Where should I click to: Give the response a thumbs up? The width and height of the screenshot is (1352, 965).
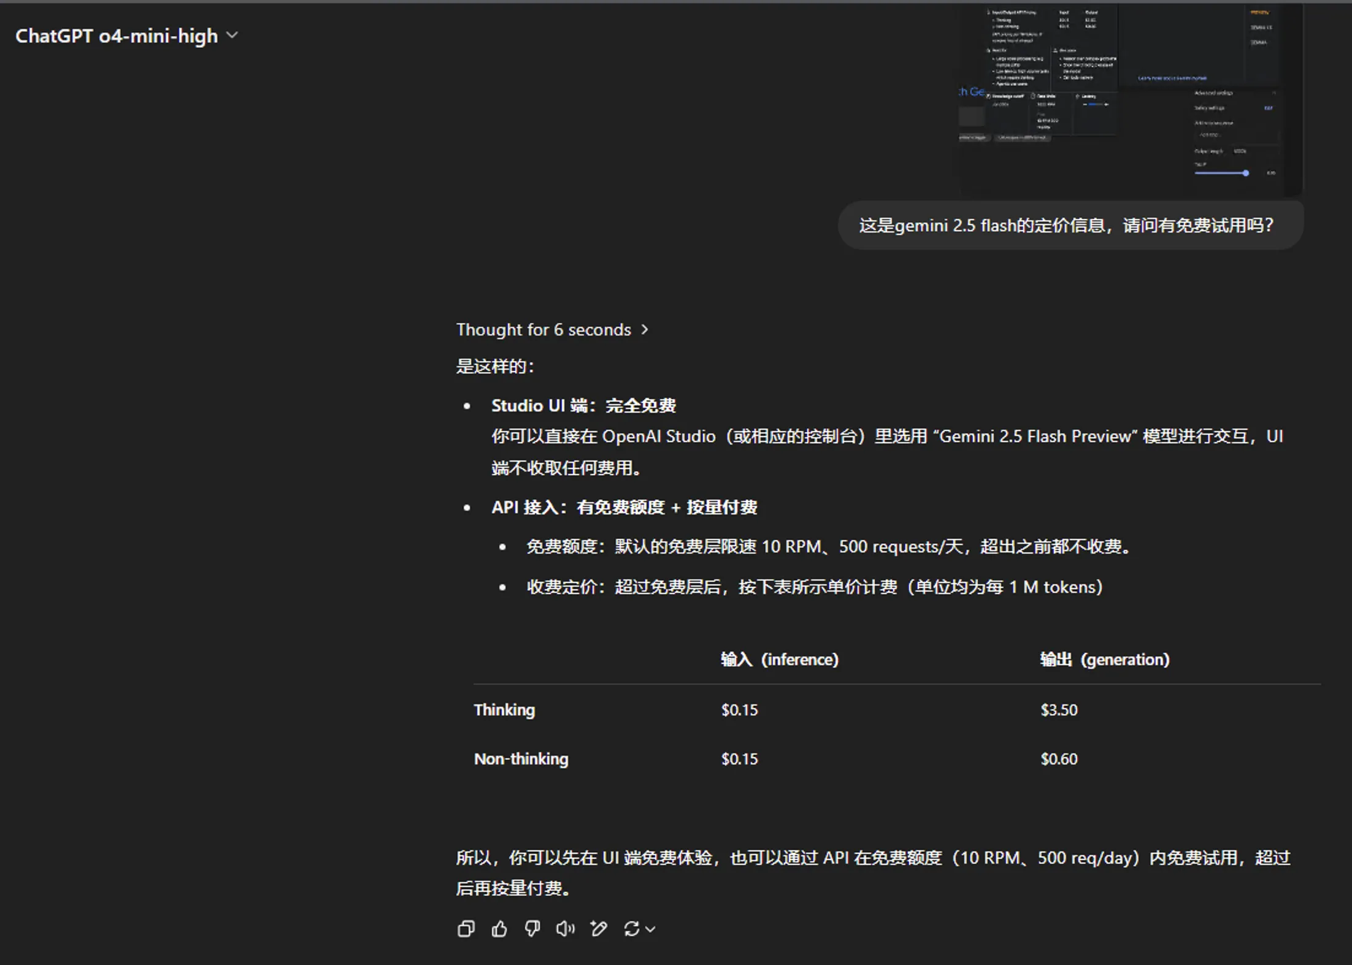(499, 929)
